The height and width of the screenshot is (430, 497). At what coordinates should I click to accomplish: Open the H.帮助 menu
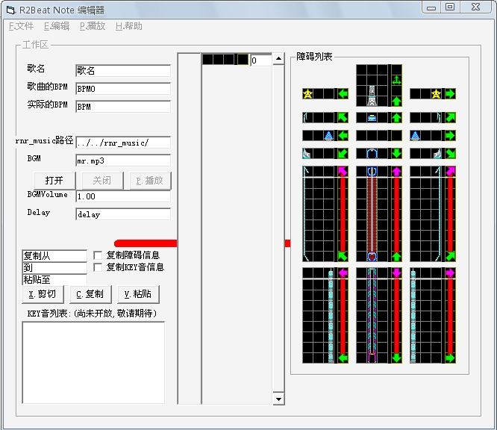click(x=129, y=26)
